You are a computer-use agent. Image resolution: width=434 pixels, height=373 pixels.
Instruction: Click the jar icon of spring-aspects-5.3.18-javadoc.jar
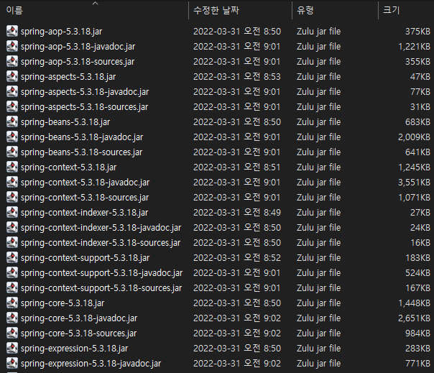tap(12, 91)
